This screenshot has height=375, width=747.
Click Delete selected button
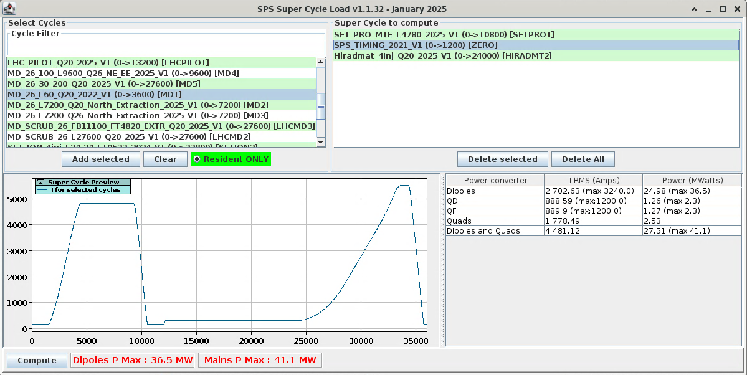[x=502, y=159]
